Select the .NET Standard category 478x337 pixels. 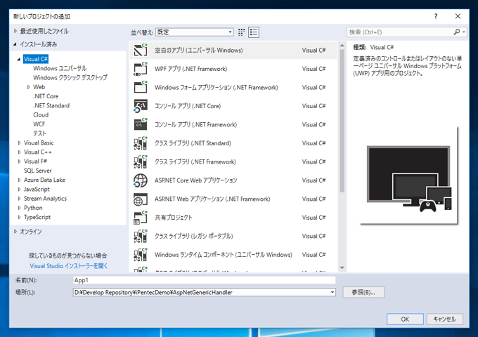51,105
